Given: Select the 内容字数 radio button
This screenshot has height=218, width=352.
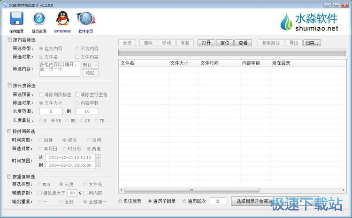Looking at the screenshot, I should [77, 103].
